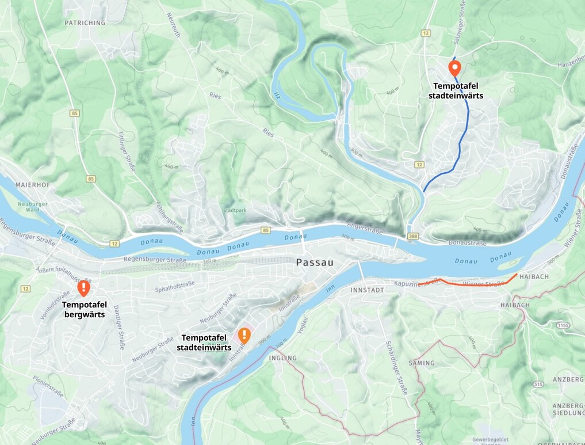This screenshot has width=585, height=445.
Task: Click the road 12 shield near Maierhof
Action: [x=114, y=244]
